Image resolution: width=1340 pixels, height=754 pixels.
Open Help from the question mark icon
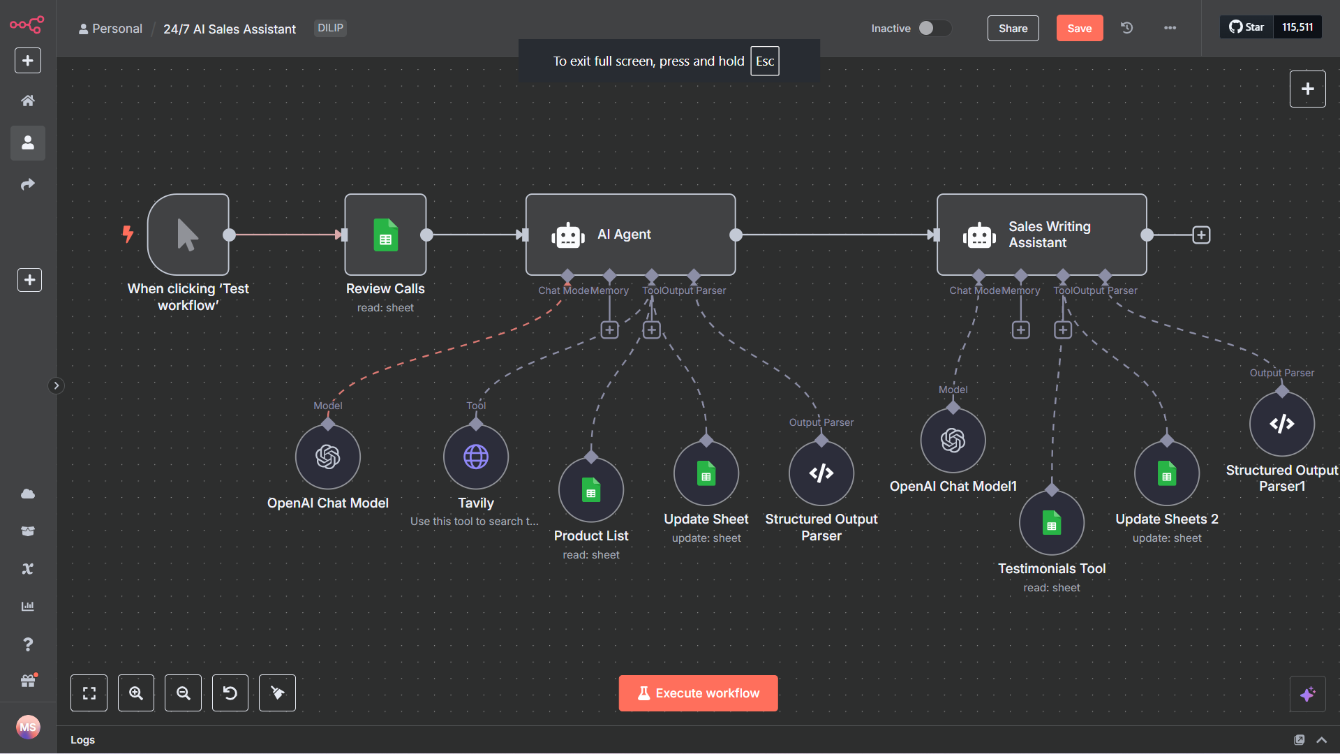click(x=28, y=644)
